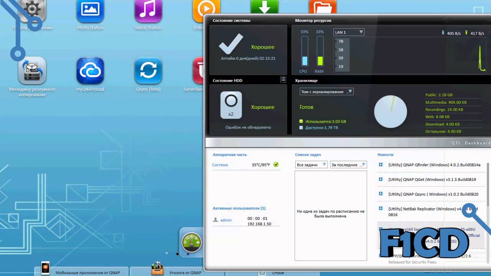Click the download speed arrow icon
The image size is (491, 276).
tap(443, 33)
